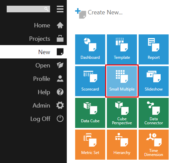The height and width of the screenshot is (163, 173).
Task: Create a new Hierarchy
Action: tap(122, 145)
